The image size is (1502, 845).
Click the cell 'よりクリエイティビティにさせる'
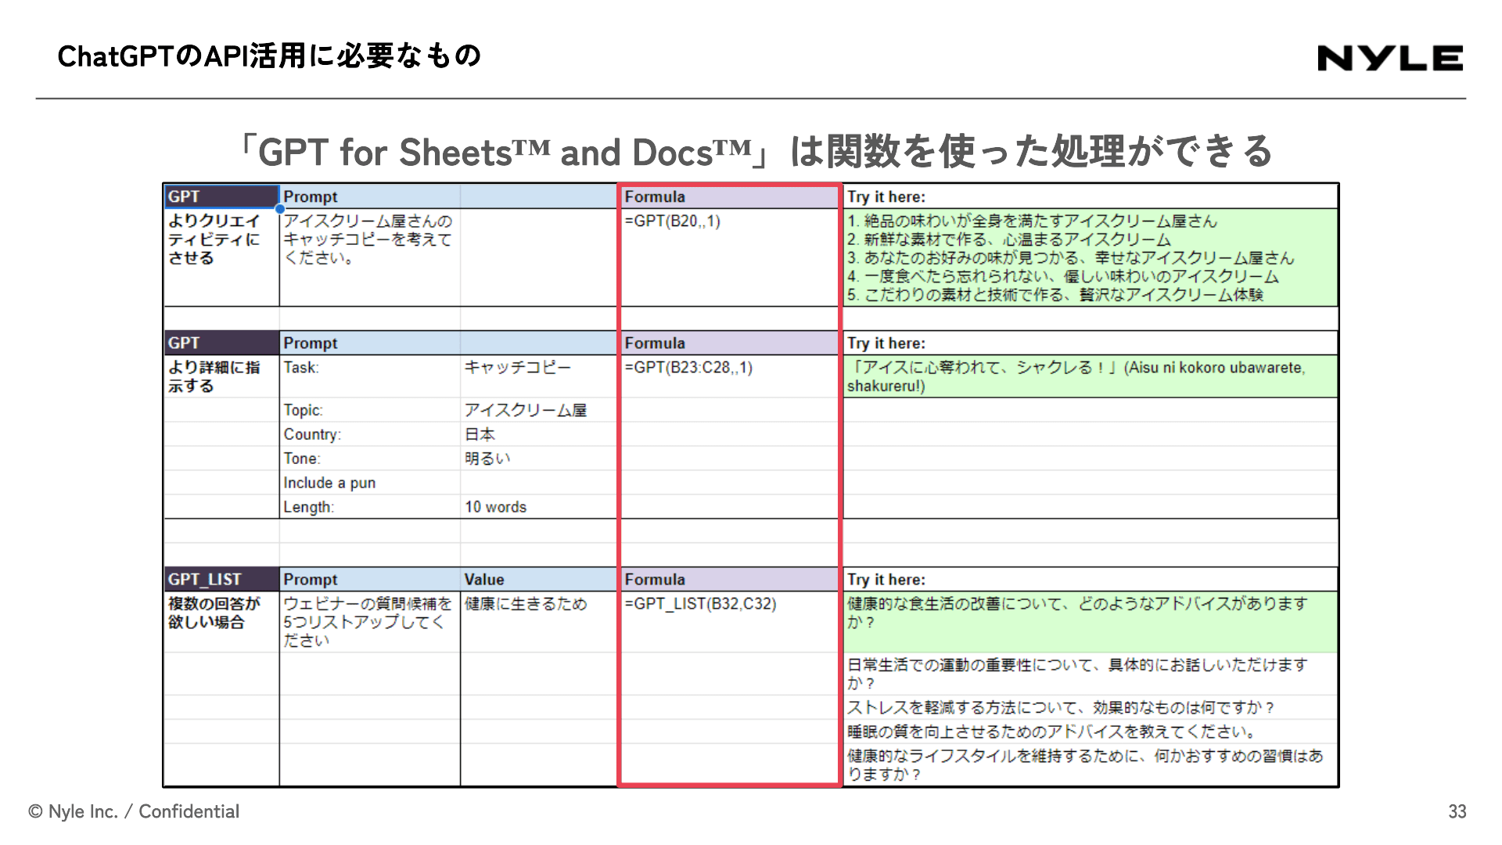(x=221, y=257)
